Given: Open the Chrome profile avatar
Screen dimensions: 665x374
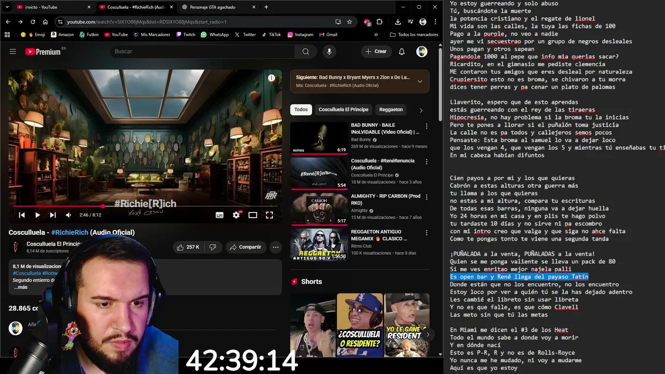Looking at the screenshot, I should pyautogui.click(x=423, y=22).
